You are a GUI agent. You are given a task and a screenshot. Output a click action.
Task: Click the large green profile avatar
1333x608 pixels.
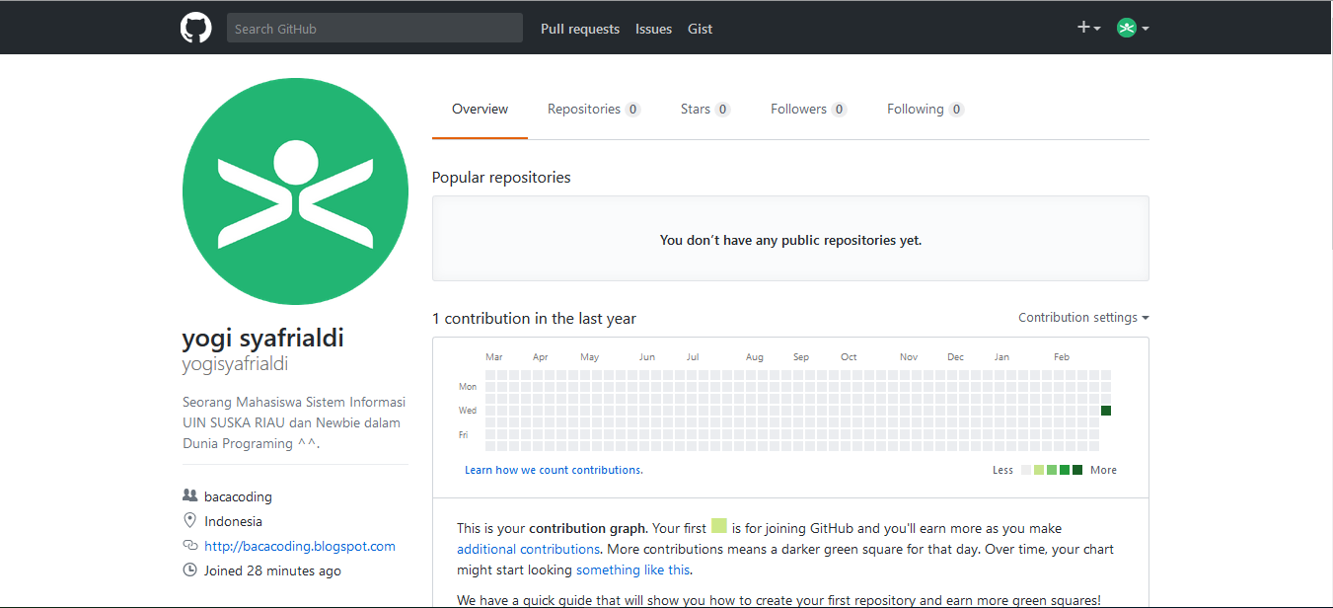point(295,192)
